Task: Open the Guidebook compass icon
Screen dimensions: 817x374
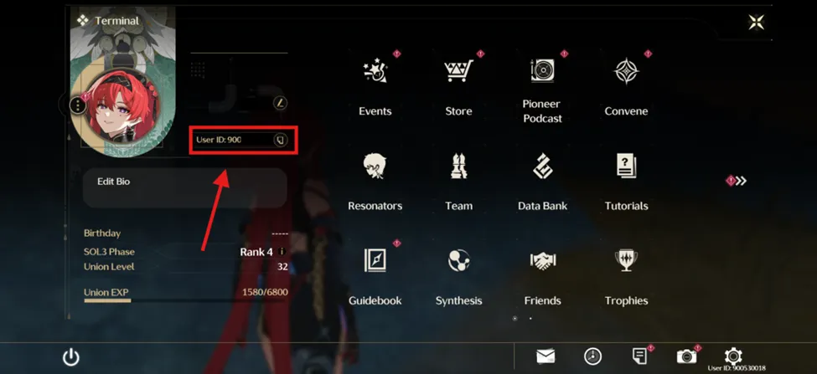Action: [375, 260]
